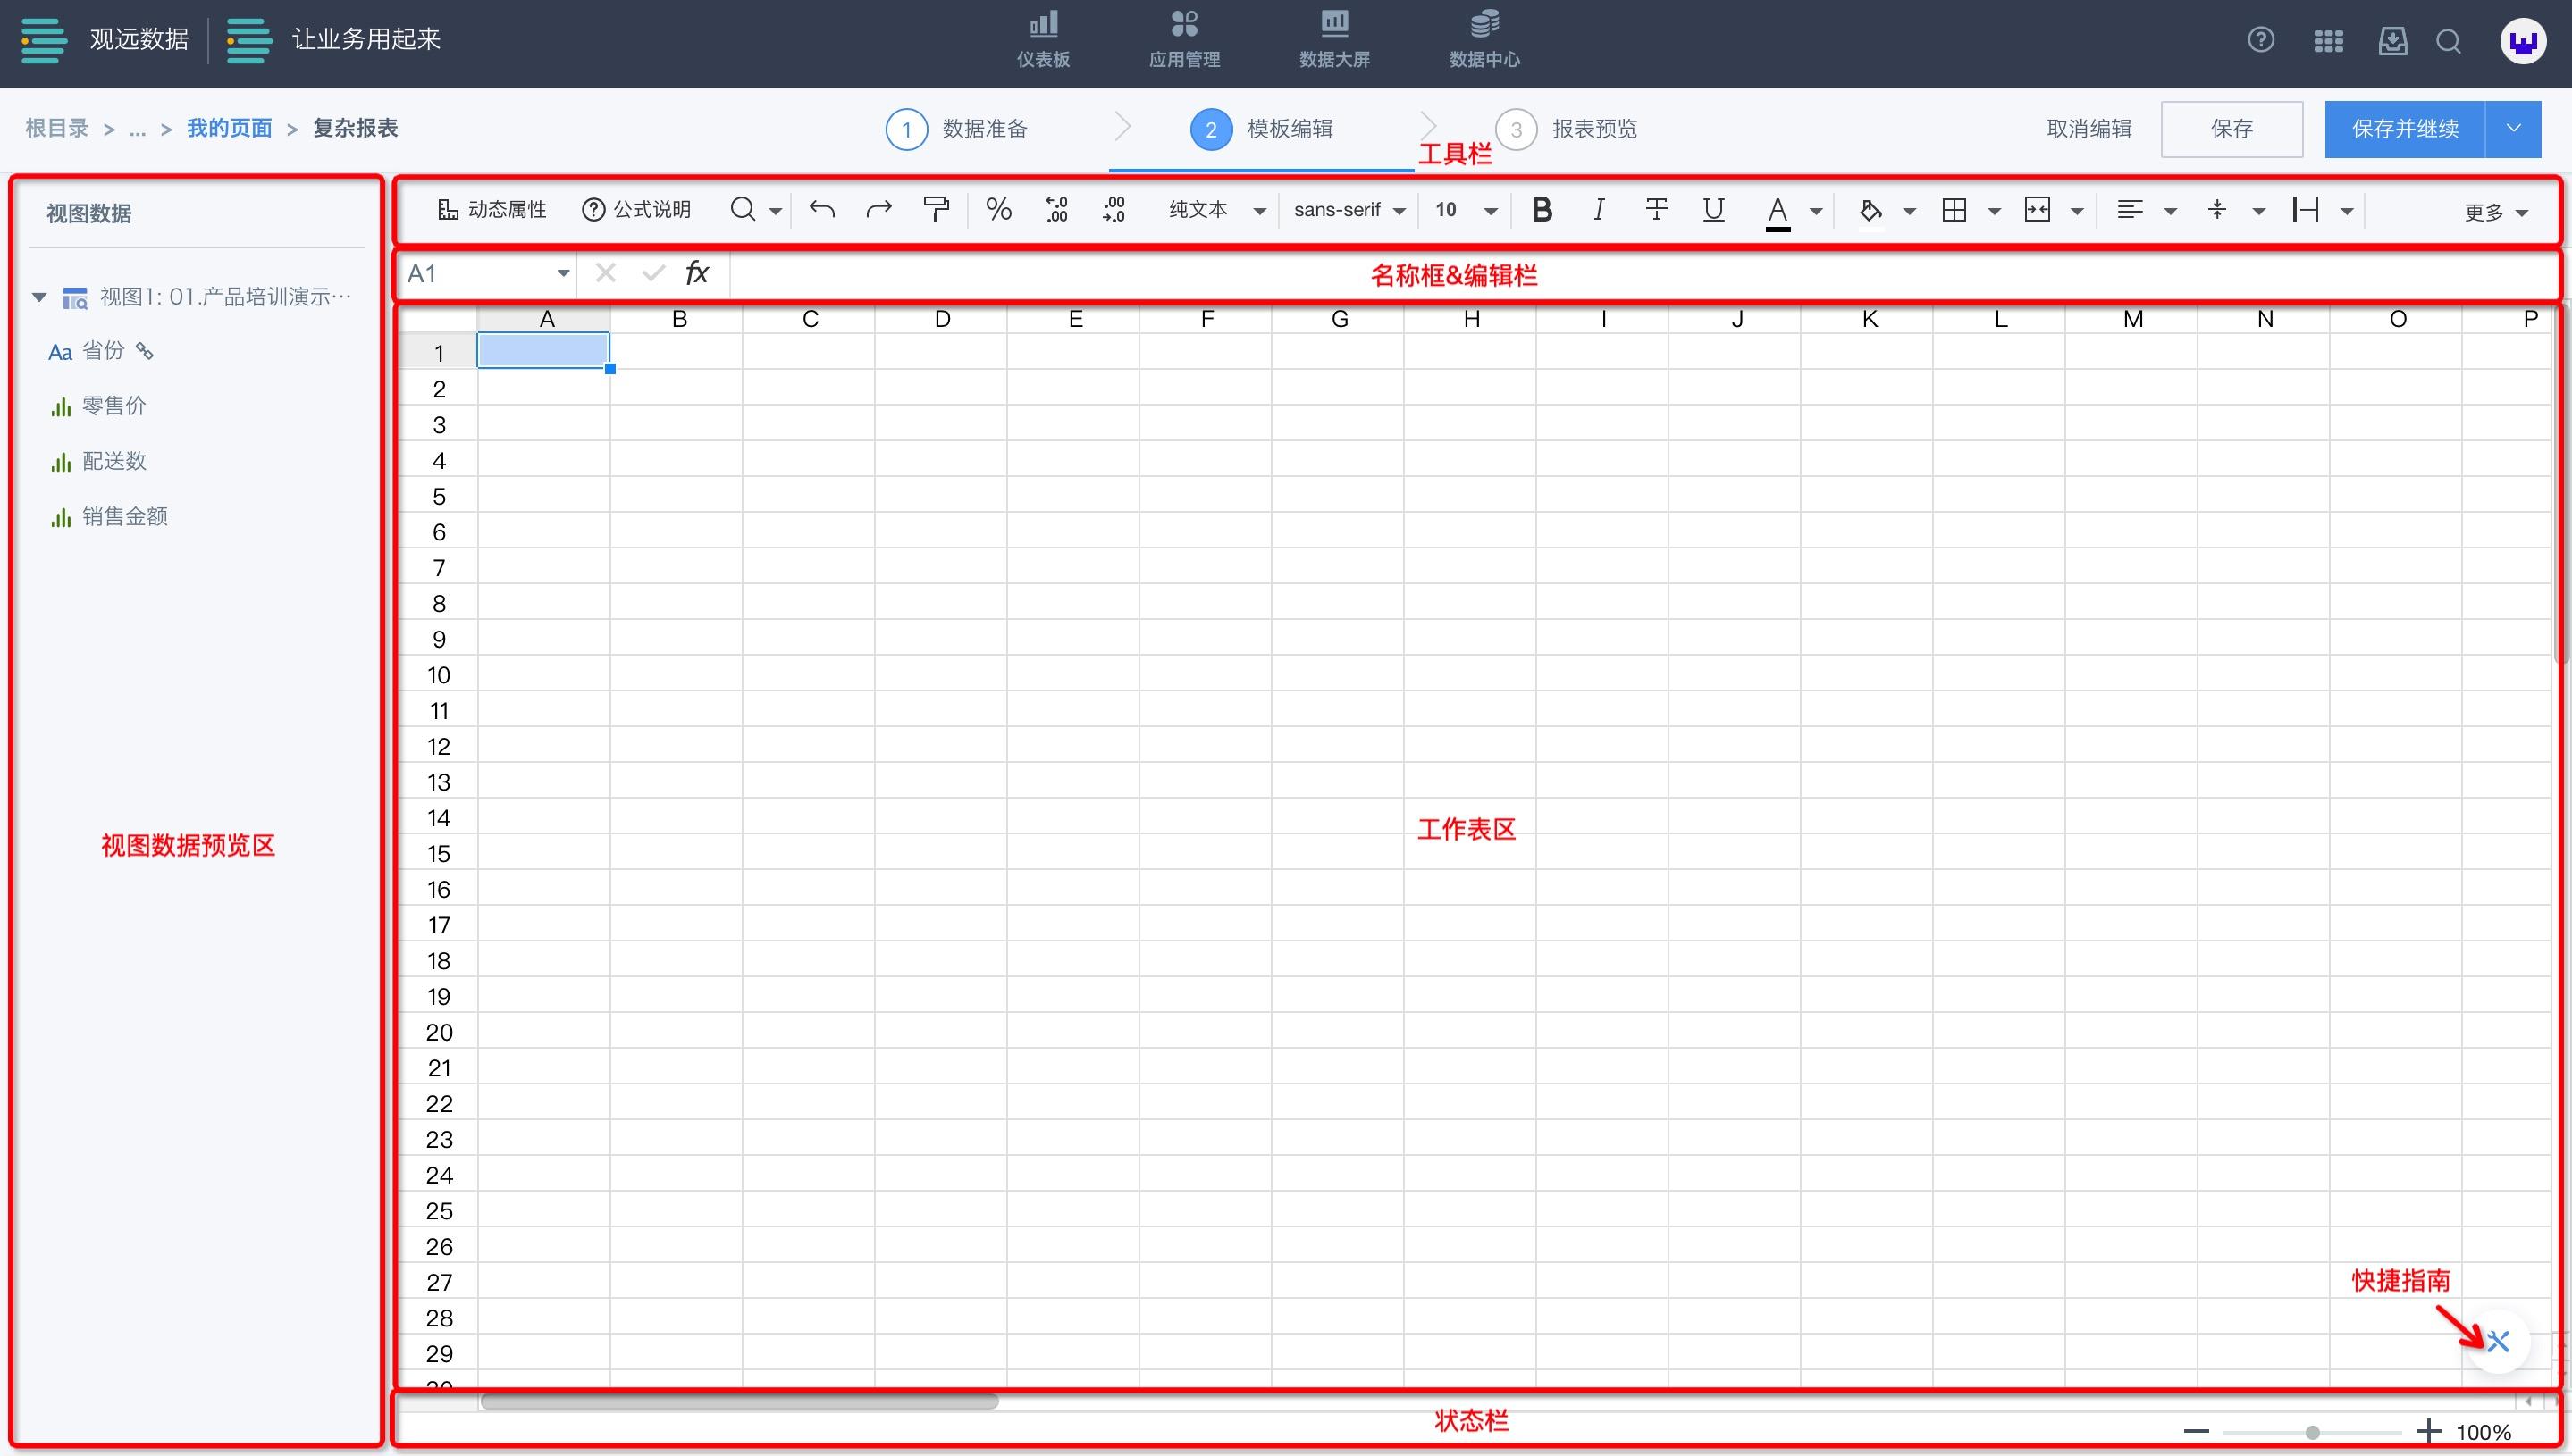Open the find options dropdown arrow
The image size is (2572, 1456).
tap(776, 211)
